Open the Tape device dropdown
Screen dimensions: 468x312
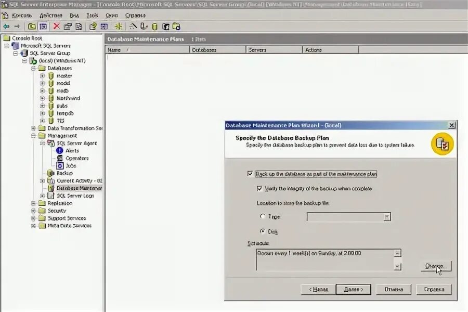tap(387, 217)
